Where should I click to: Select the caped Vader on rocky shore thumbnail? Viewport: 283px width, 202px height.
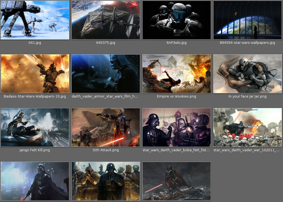177,181
